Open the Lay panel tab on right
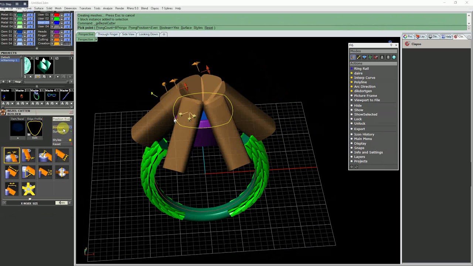 click(x=421, y=37)
